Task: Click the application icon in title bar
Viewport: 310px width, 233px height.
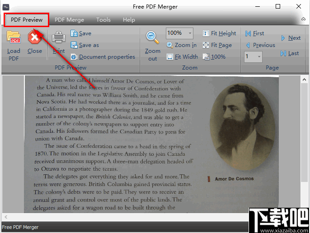Action: (x=6, y=7)
